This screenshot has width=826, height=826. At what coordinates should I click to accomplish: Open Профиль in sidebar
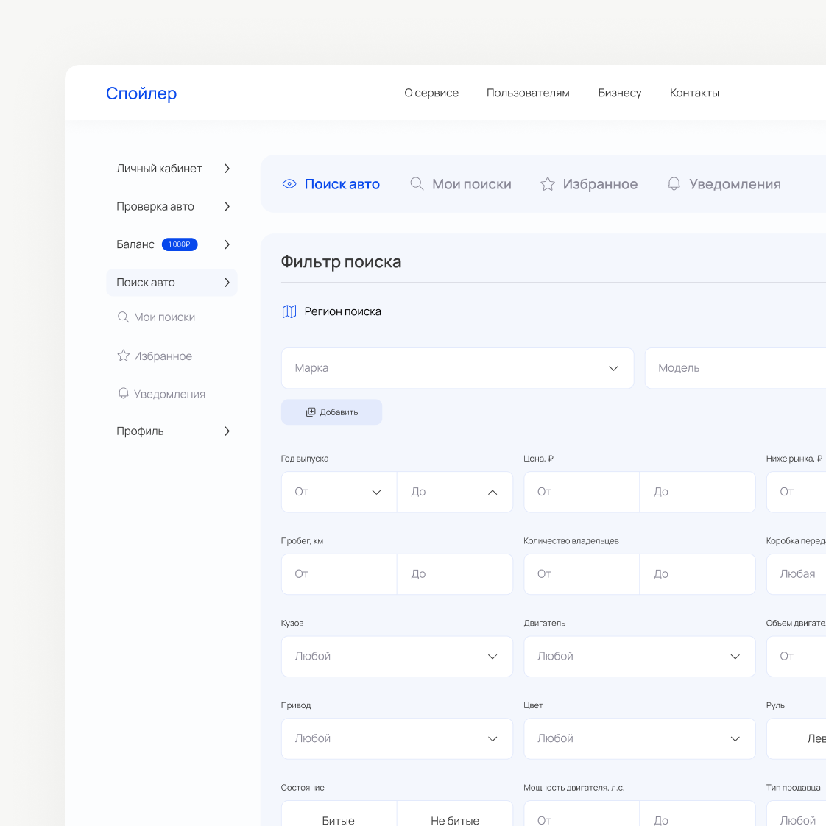[140, 431]
